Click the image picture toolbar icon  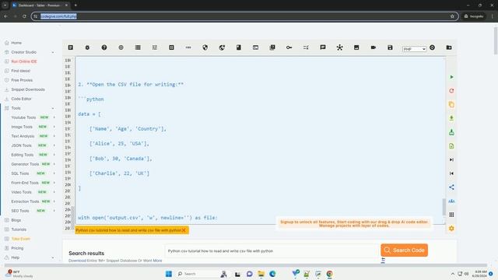point(356,47)
